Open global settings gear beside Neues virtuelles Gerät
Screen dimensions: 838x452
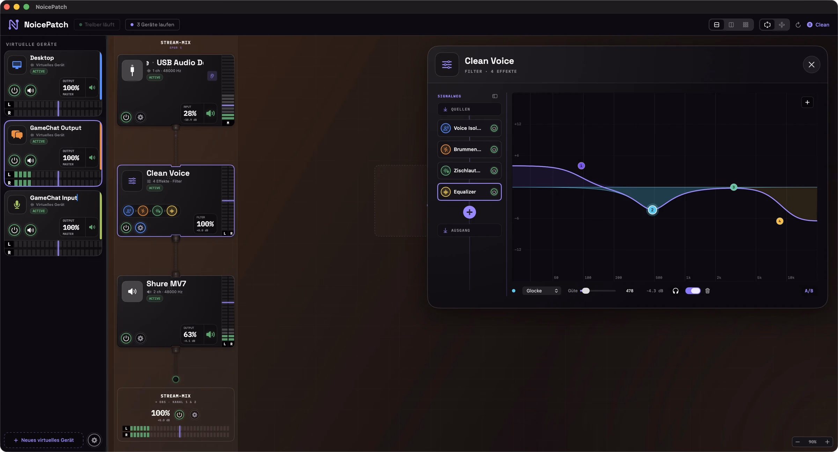click(x=94, y=440)
